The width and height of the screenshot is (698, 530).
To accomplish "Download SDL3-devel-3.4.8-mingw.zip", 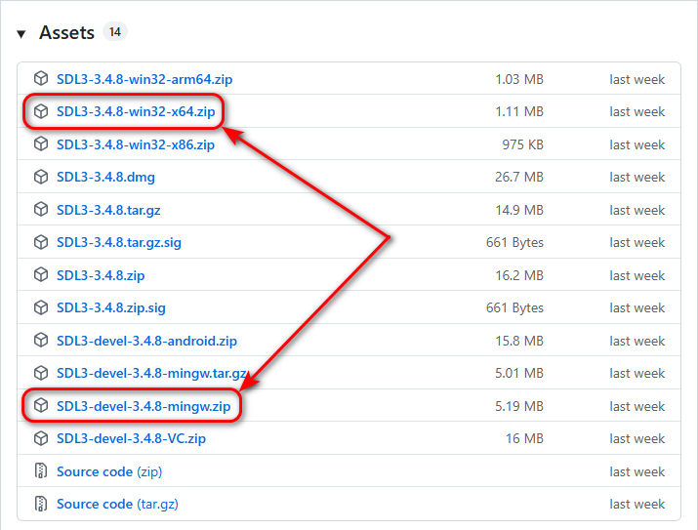I will pos(144,406).
